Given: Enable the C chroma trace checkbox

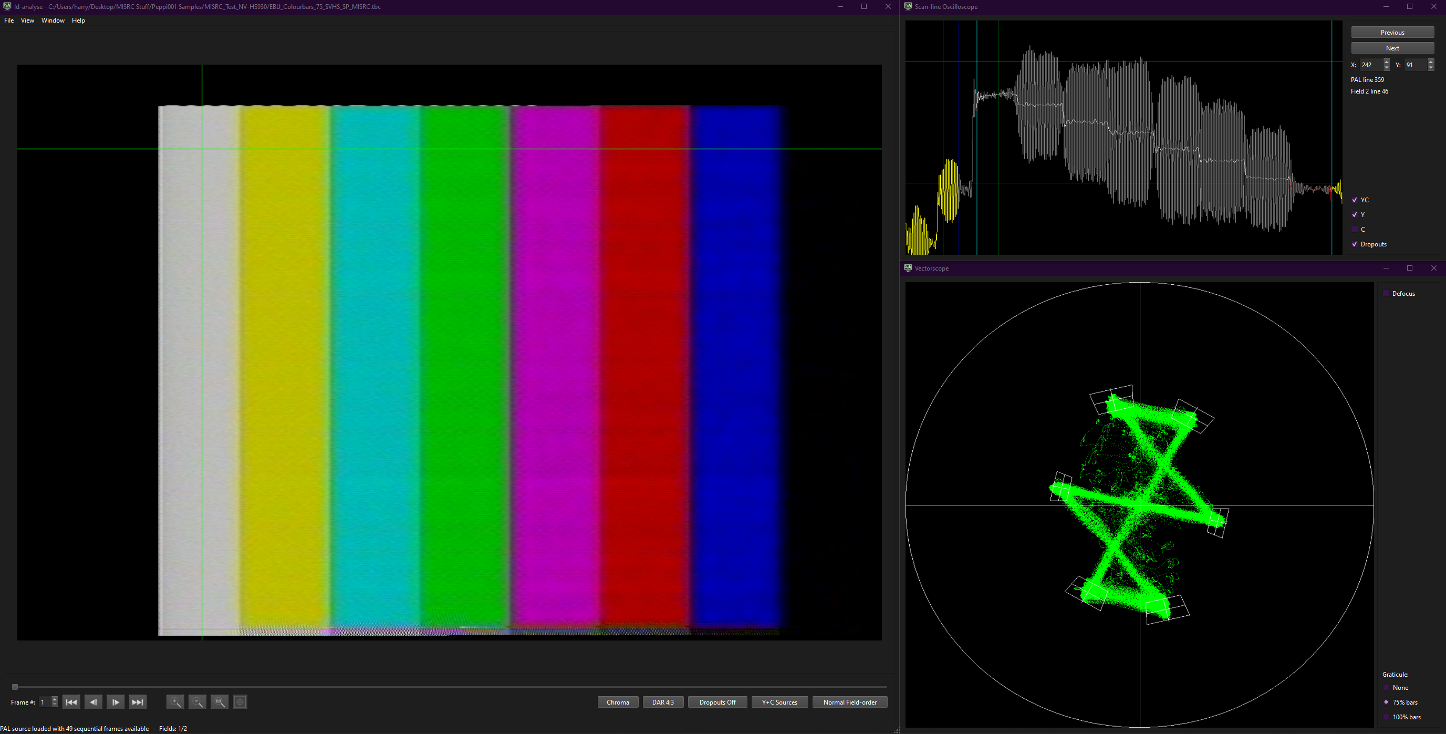Looking at the screenshot, I should pyautogui.click(x=1355, y=229).
